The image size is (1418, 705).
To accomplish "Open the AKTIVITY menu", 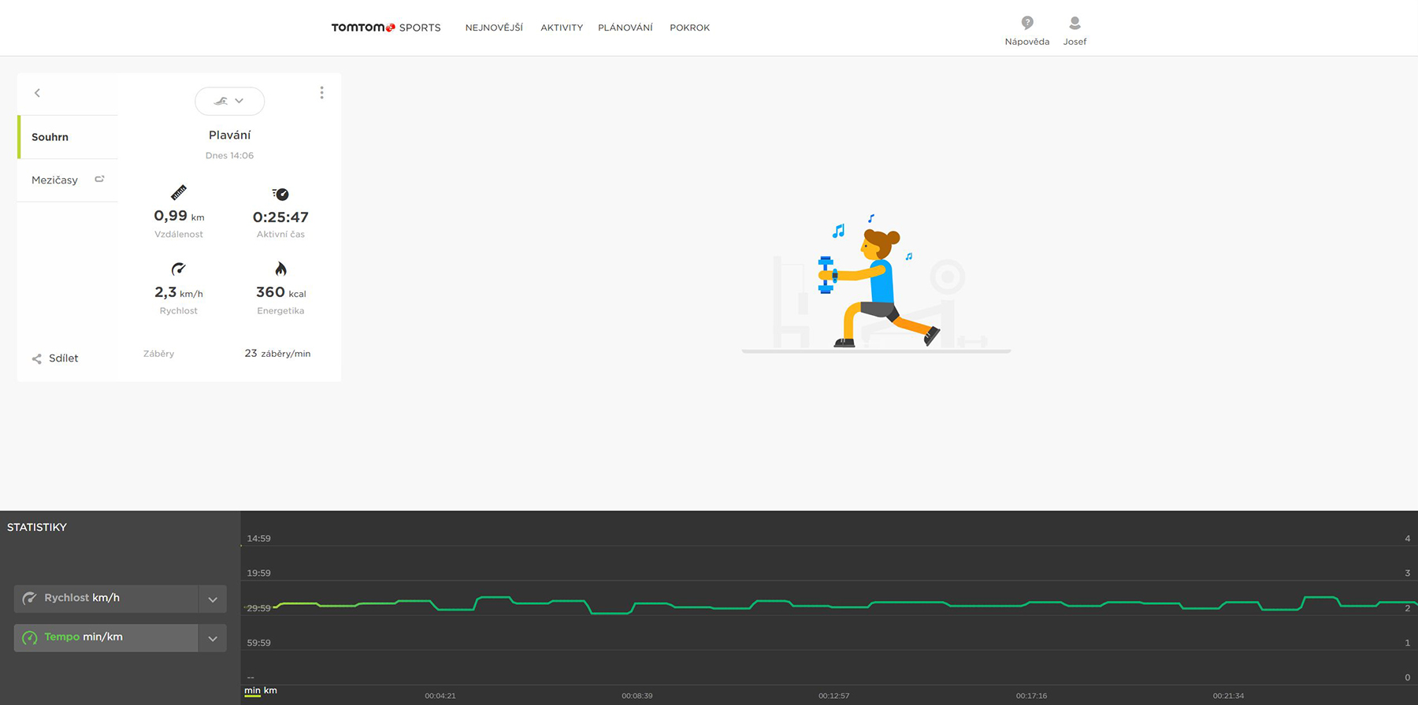I will pos(562,28).
